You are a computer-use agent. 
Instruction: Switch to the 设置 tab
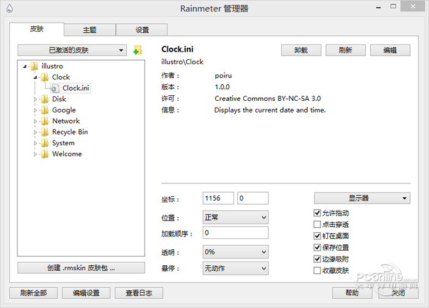coord(142,30)
